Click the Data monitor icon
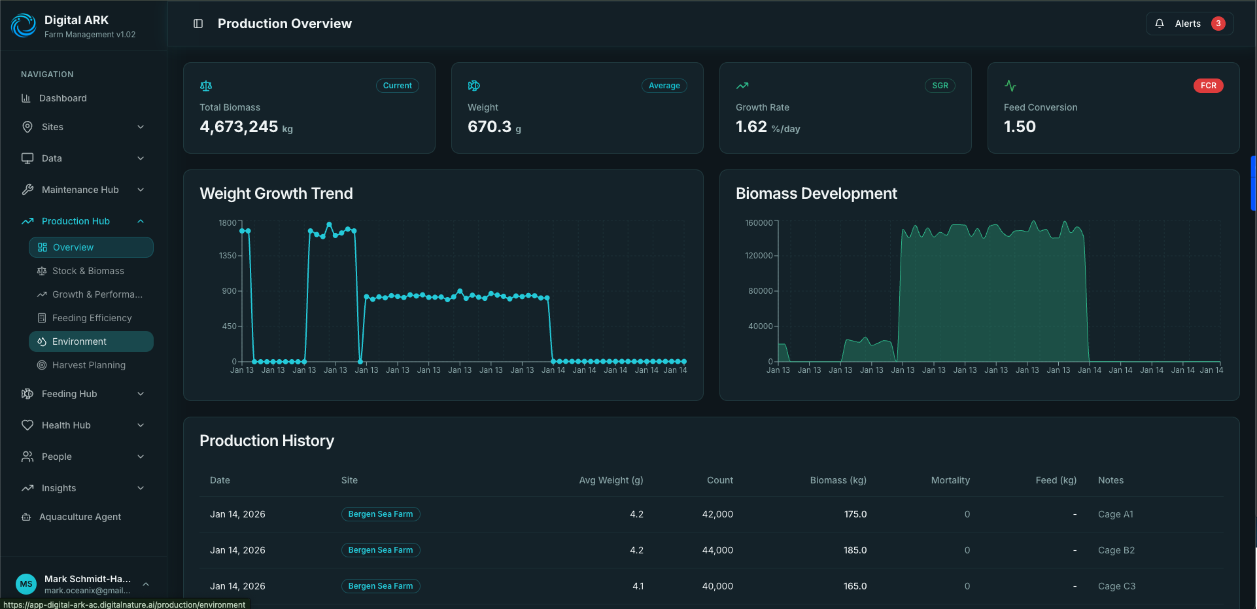This screenshot has height=609, width=1257. click(x=27, y=158)
